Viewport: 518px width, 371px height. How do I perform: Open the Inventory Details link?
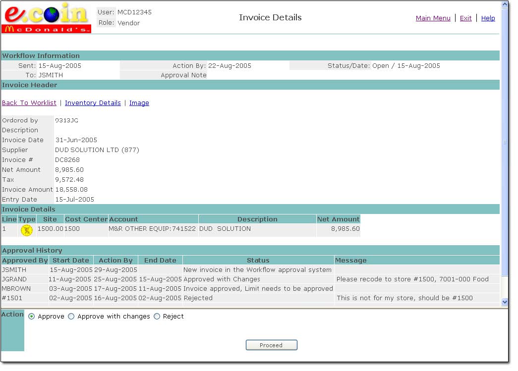coord(93,103)
